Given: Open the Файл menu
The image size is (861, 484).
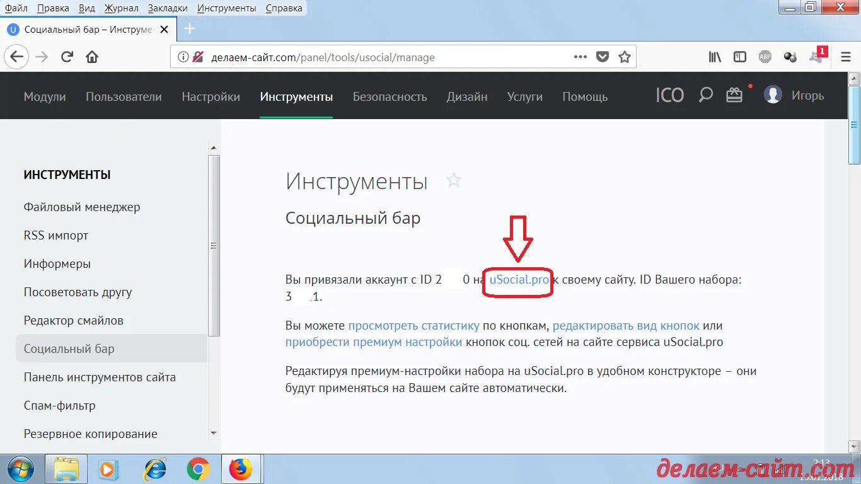Looking at the screenshot, I should click(16, 8).
